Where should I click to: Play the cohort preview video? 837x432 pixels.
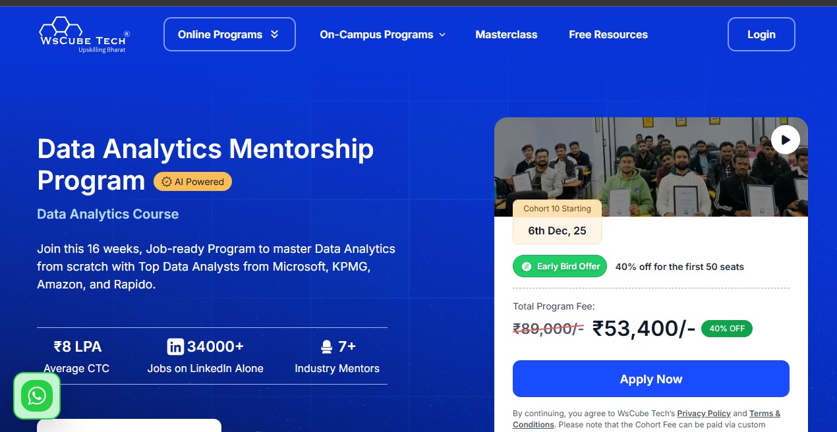(785, 140)
